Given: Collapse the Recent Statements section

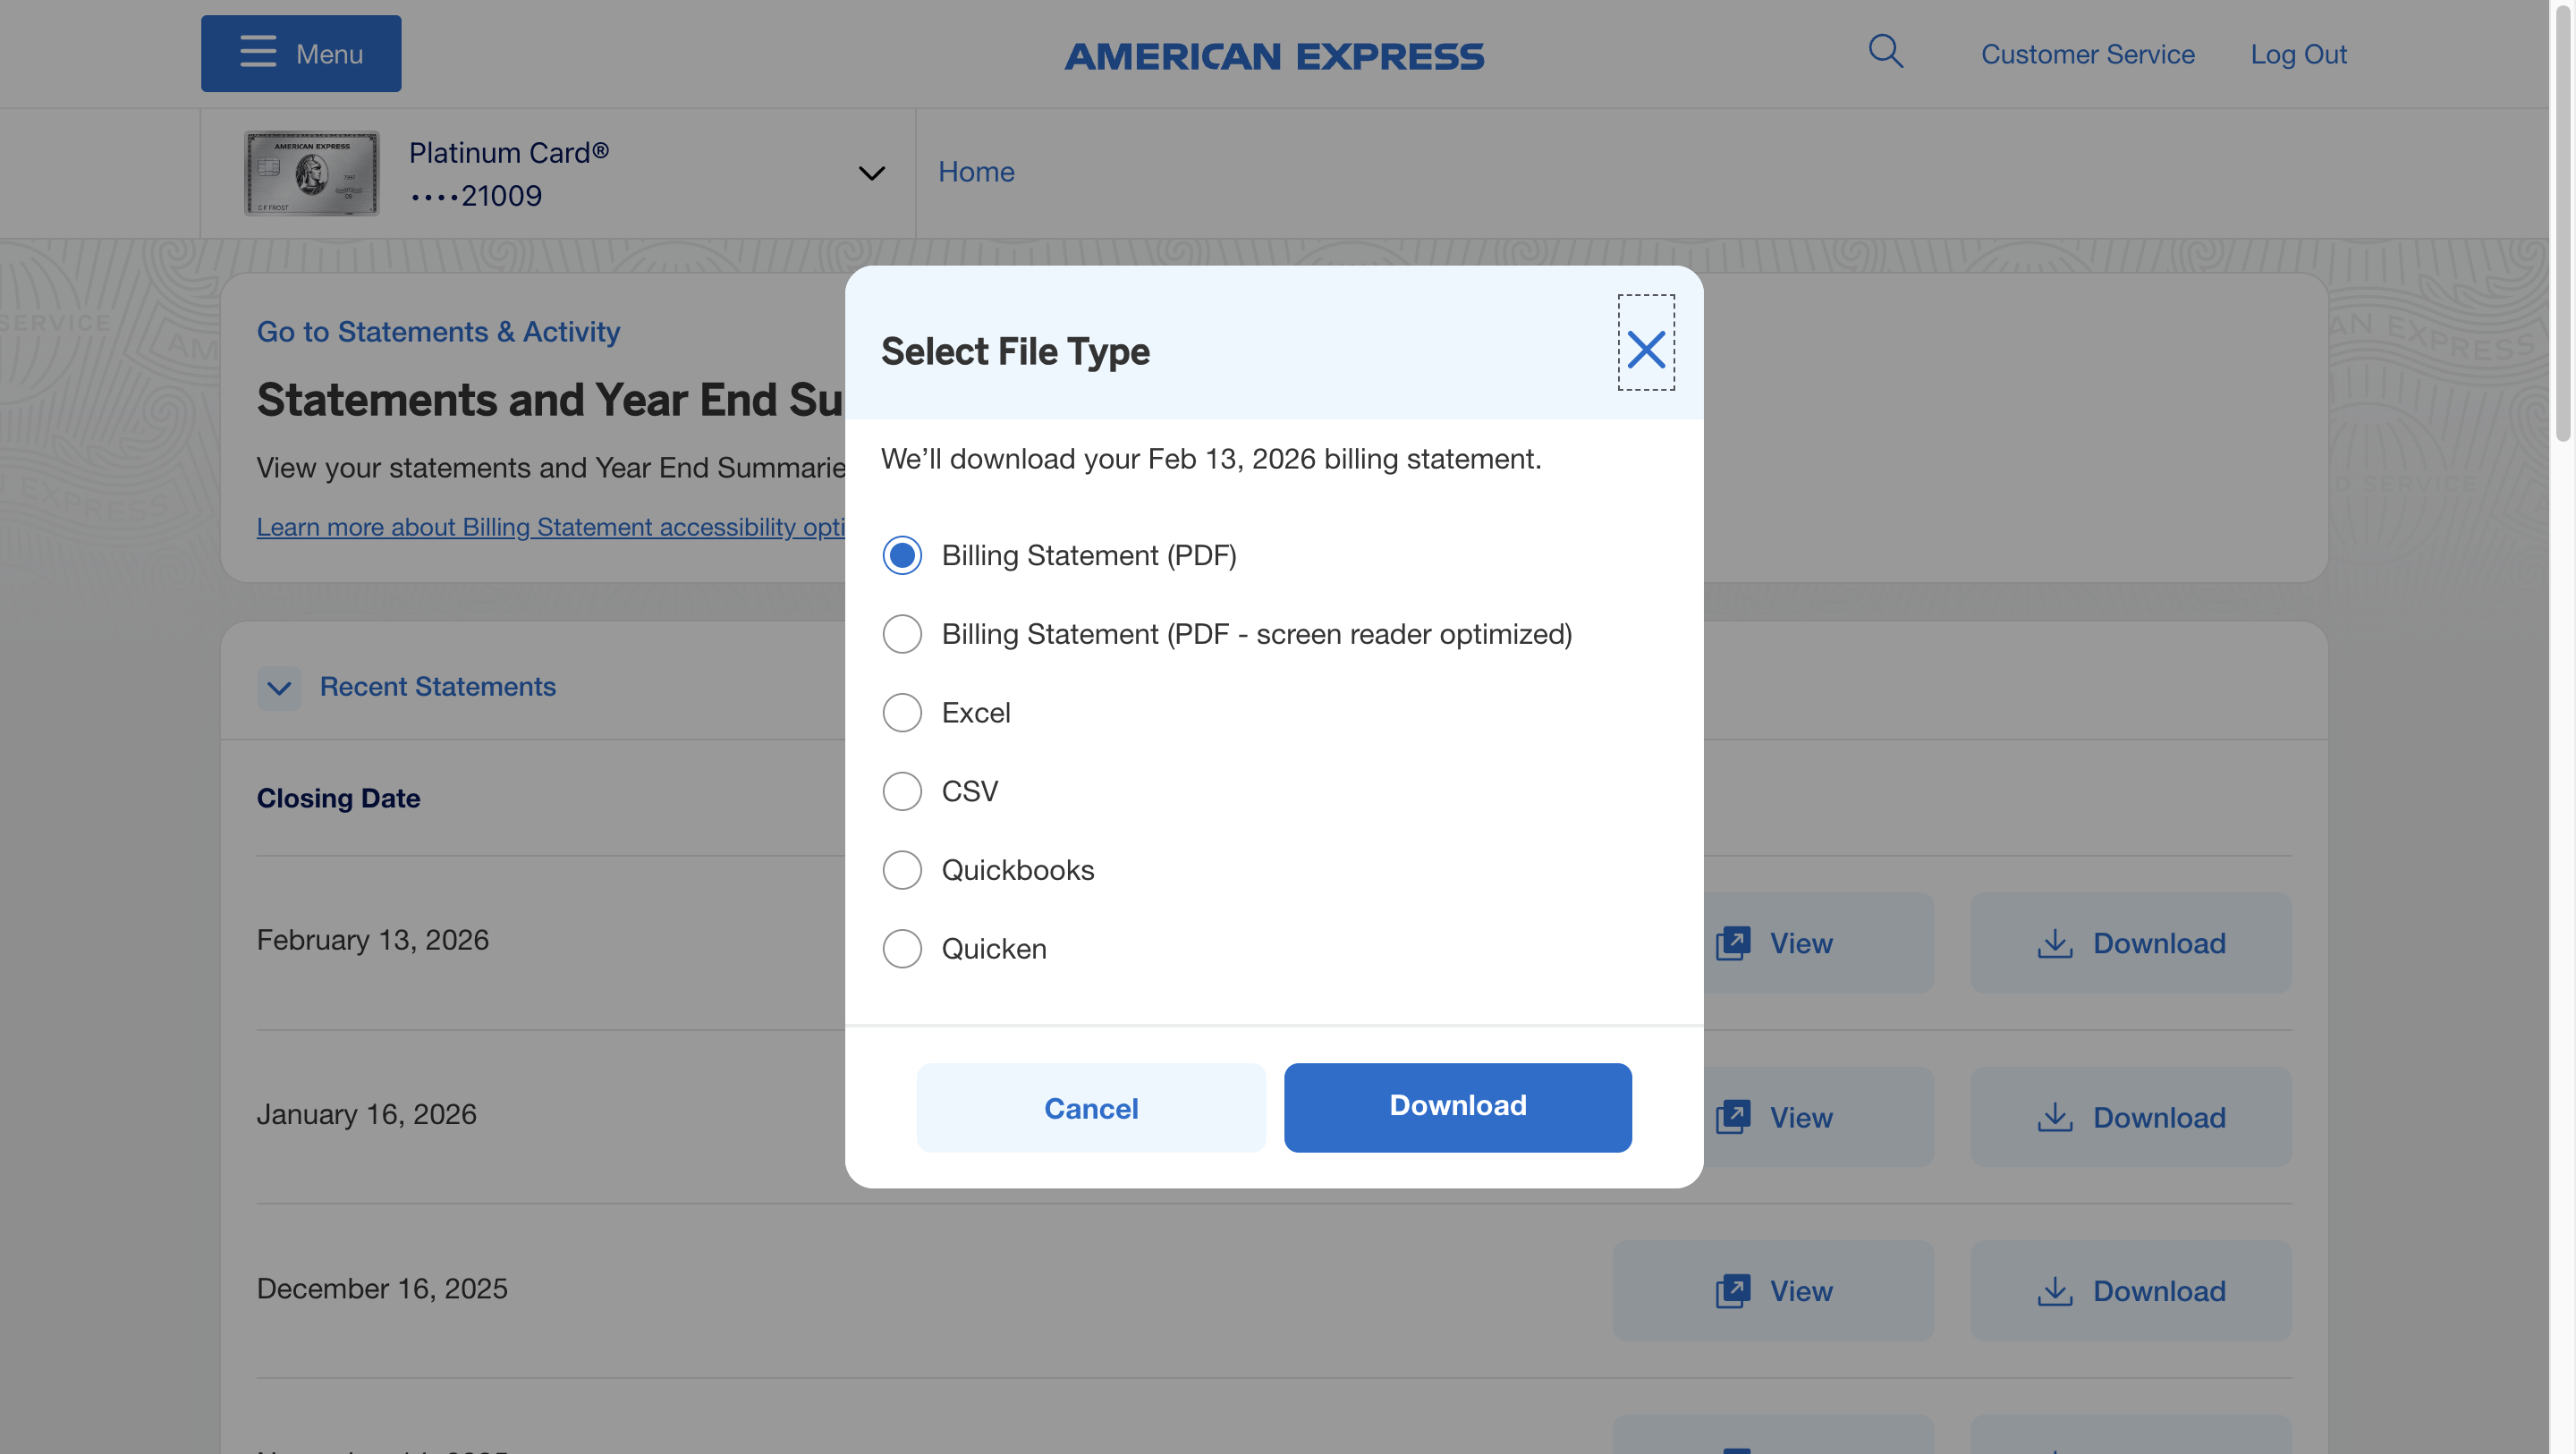Looking at the screenshot, I should 279,688.
